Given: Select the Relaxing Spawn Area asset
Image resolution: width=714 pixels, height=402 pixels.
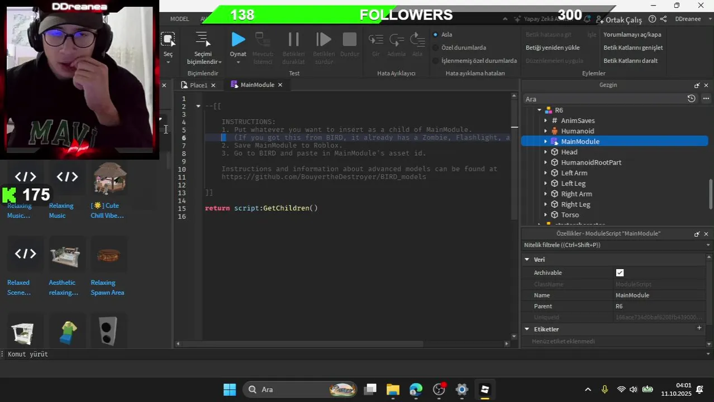Looking at the screenshot, I should [108, 267].
